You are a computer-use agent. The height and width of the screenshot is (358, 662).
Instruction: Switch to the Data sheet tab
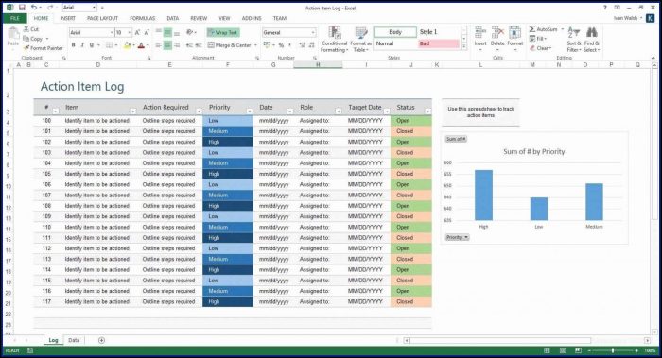point(74,340)
